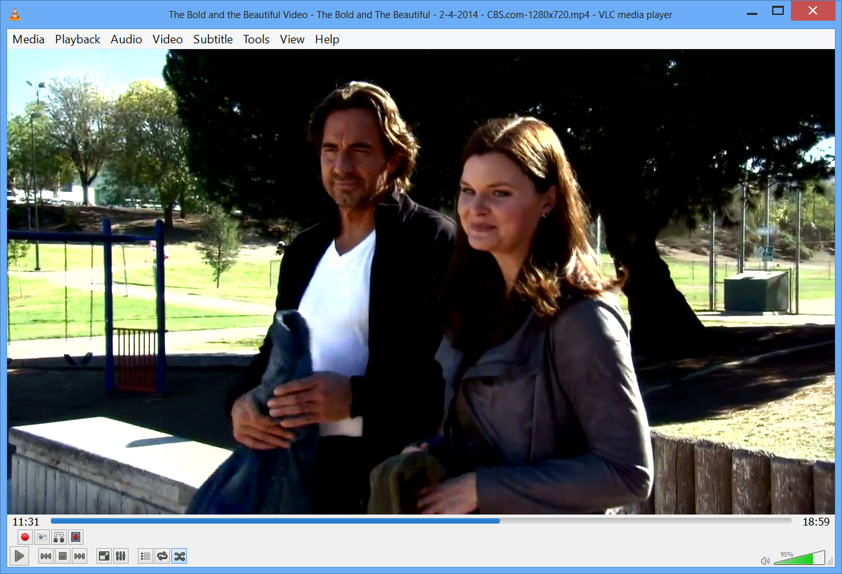Show extended settings and effects
Image resolution: width=842 pixels, height=574 pixels.
[x=121, y=556]
